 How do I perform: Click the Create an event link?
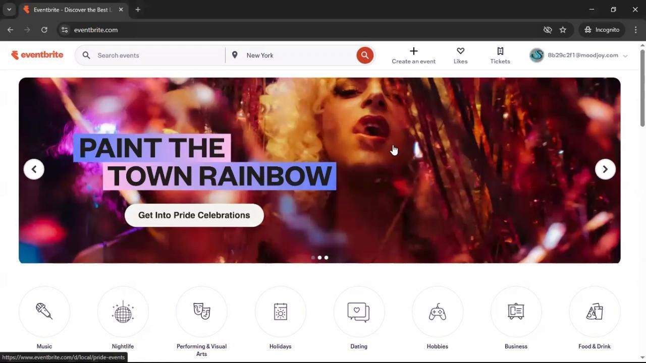tap(413, 55)
